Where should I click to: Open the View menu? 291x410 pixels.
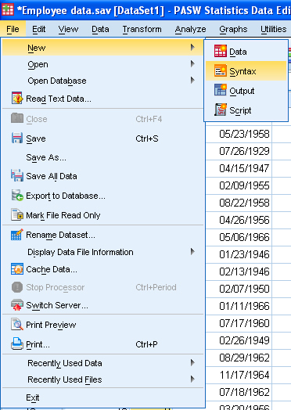(68, 29)
